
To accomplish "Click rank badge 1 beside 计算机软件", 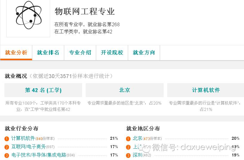I will pos(7,139).
